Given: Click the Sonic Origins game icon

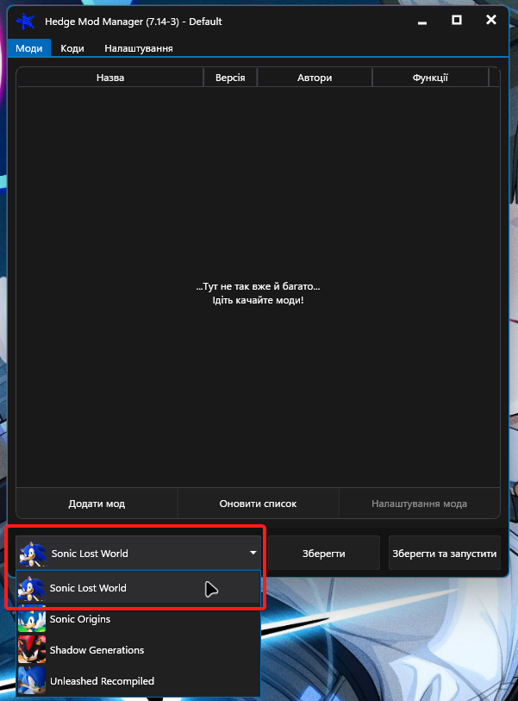Looking at the screenshot, I should point(31,619).
